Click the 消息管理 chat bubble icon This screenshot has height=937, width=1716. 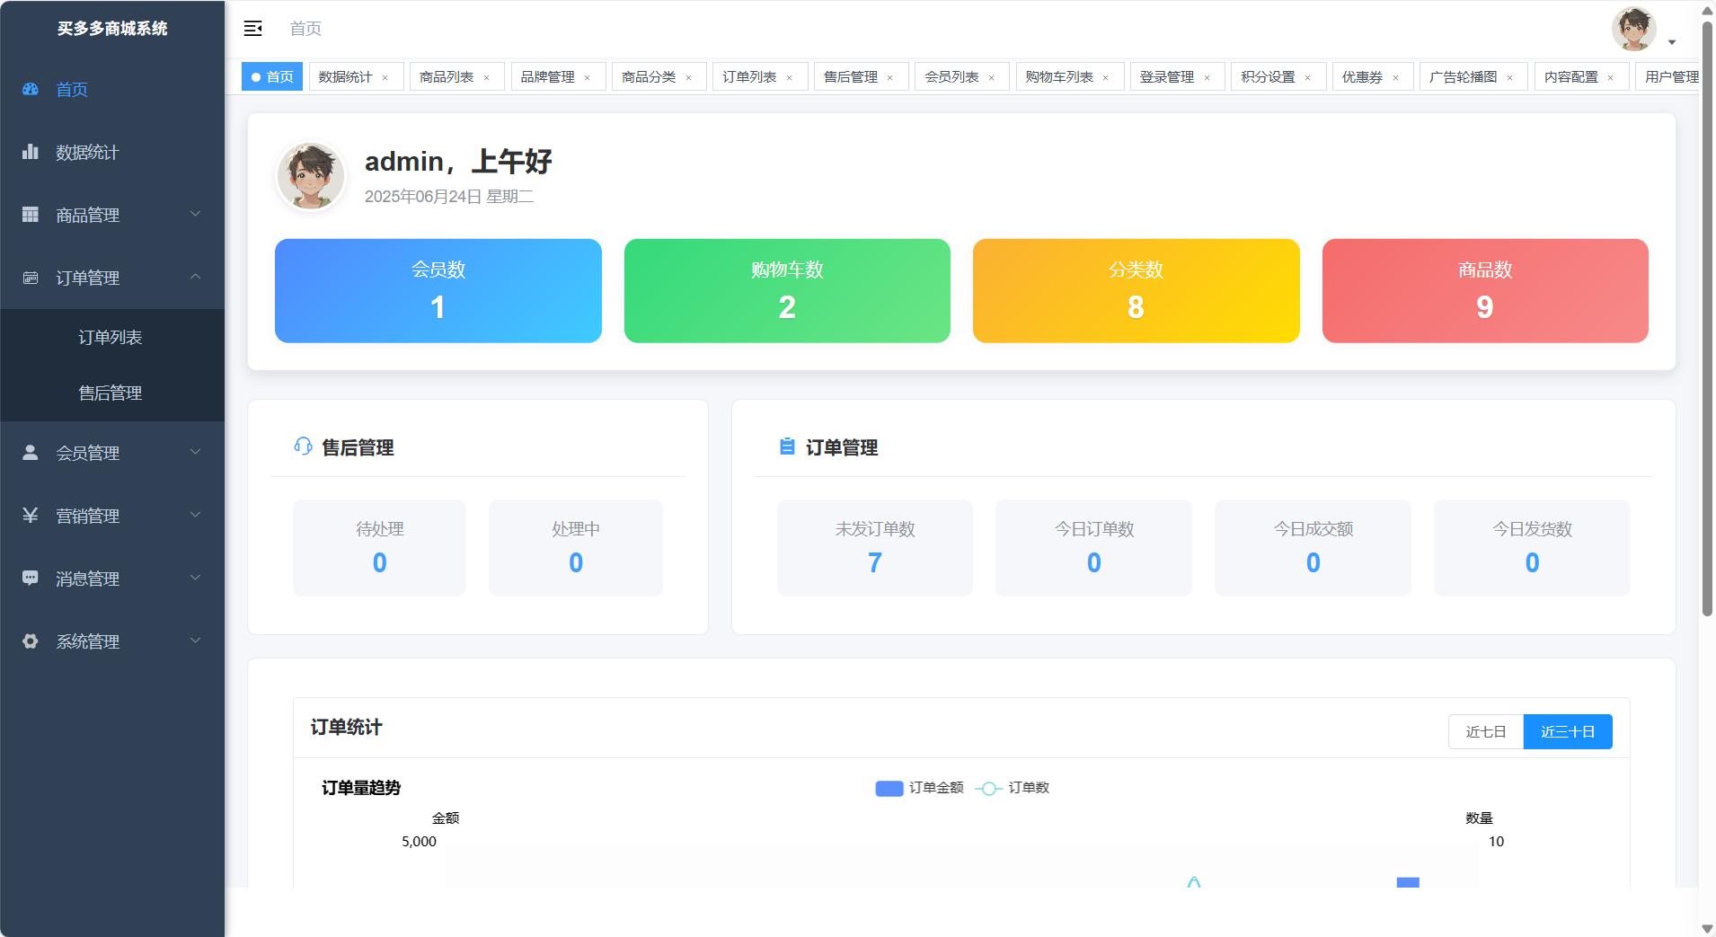(31, 579)
